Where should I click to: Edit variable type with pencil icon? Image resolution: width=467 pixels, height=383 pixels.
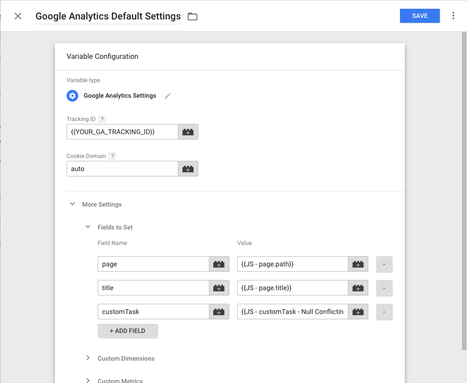(168, 96)
